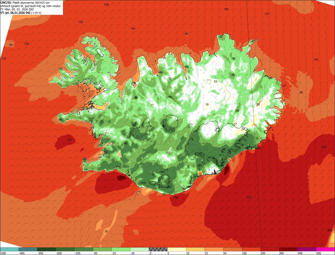The height and width of the screenshot is (255, 335).
Task: Click the orange legend swatch labeled 50
Action: pos(232,249)
